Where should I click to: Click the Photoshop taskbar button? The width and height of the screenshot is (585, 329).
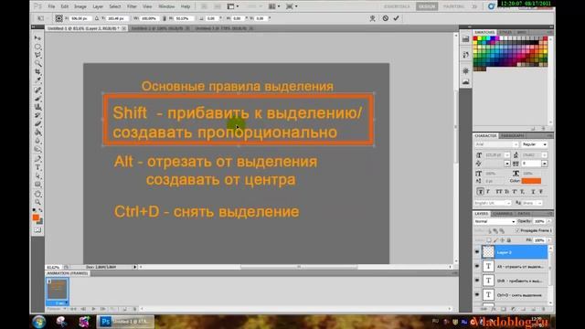pyautogui.click(x=126, y=322)
